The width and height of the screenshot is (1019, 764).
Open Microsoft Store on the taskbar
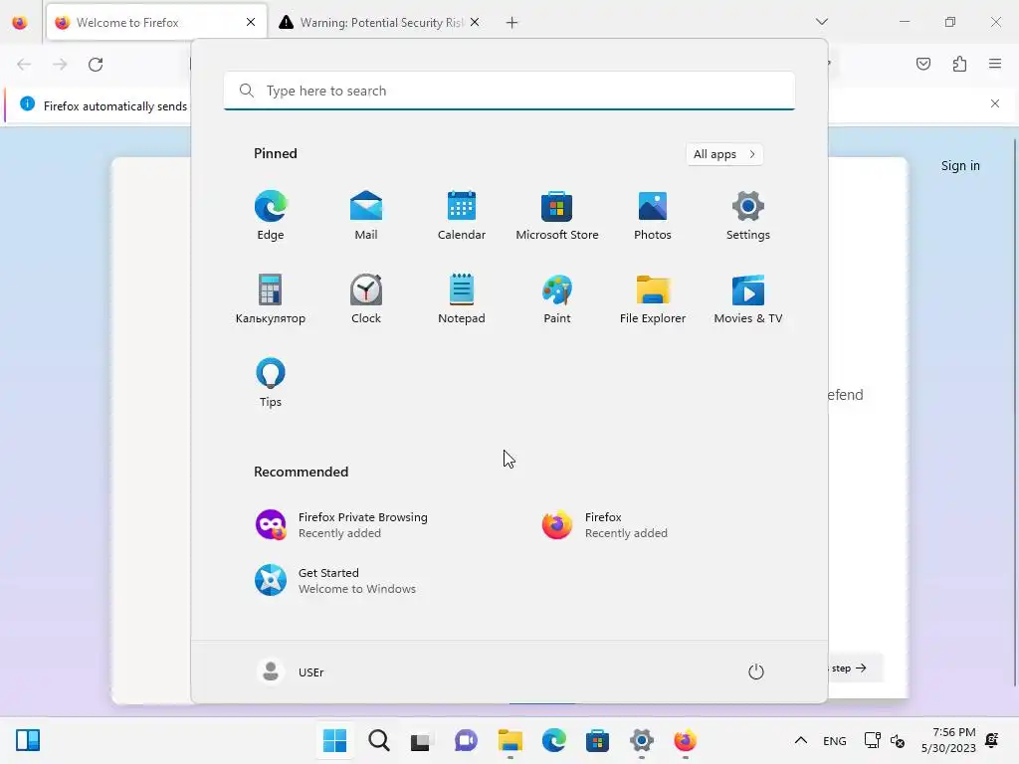(597, 740)
